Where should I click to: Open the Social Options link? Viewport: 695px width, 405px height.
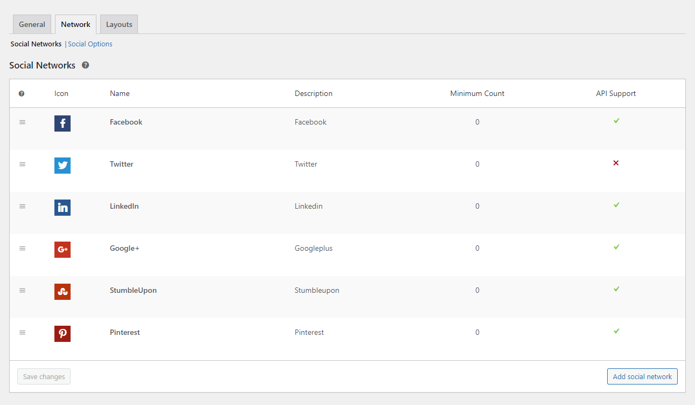[x=90, y=44]
